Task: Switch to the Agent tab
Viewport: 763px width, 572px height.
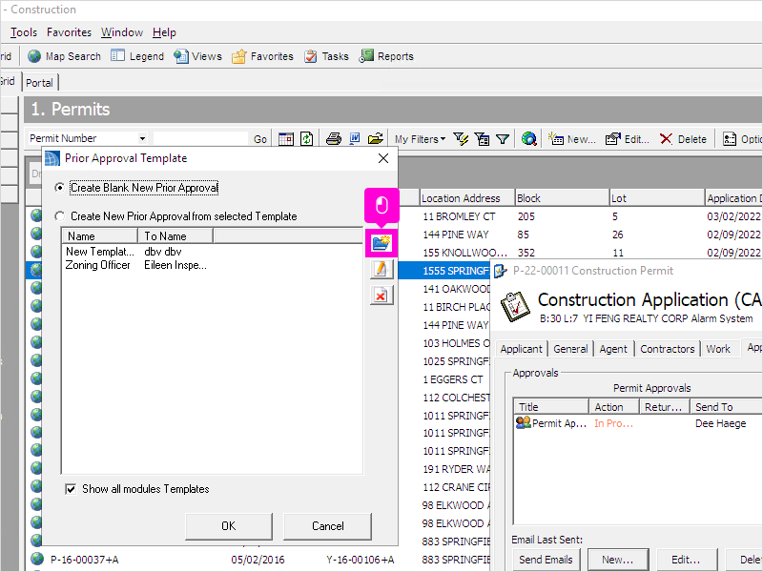Action: pos(613,349)
